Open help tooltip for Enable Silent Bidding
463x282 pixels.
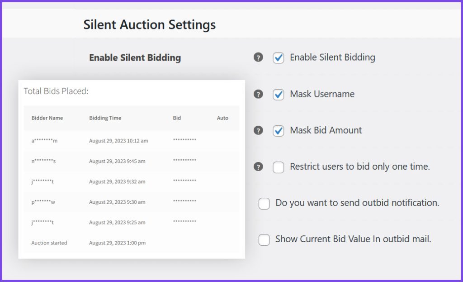click(x=258, y=57)
